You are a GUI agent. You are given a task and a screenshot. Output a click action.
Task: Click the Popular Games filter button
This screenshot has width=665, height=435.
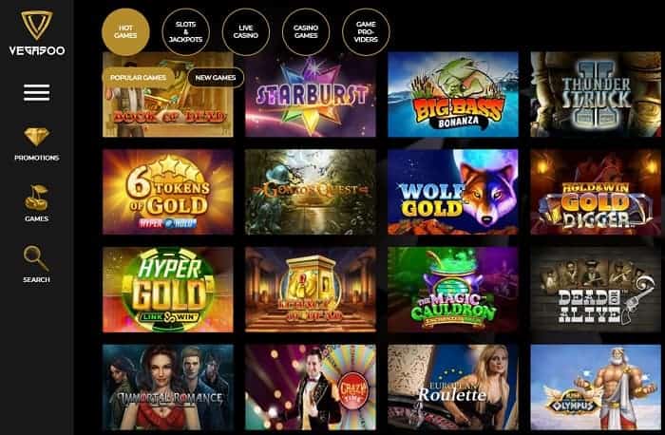[139, 78]
